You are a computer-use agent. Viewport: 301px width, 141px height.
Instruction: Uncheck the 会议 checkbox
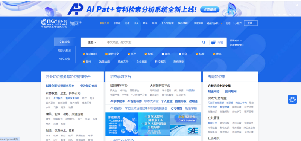[x=129, y=54]
